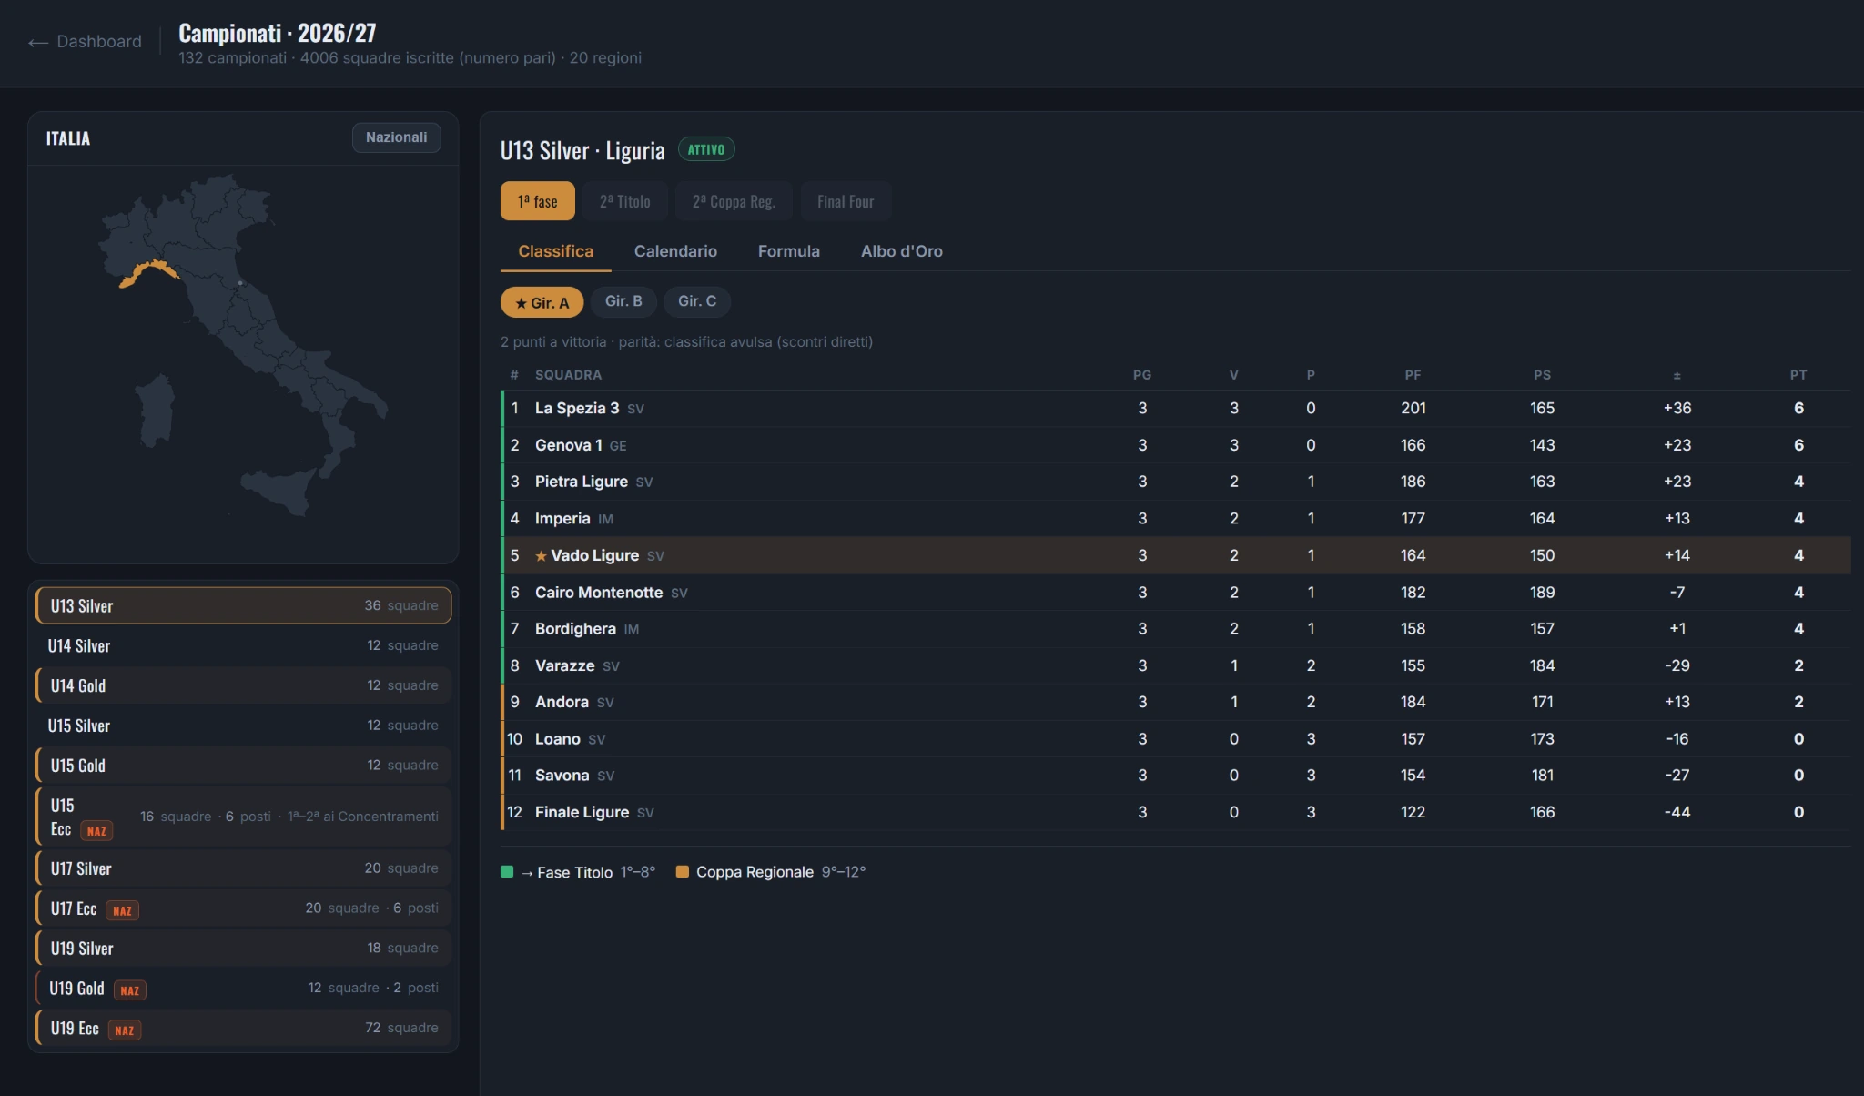Image resolution: width=1864 pixels, height=1096 pixels.
Task: Switch to the 2ª Titolo phase
Action: tap(624, 201)
